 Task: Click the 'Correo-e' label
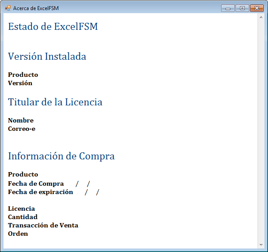click(x=21, y=129)
